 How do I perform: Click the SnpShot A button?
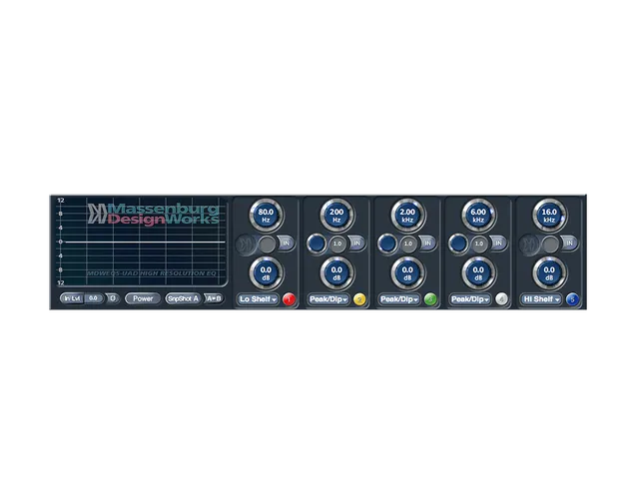183,298
